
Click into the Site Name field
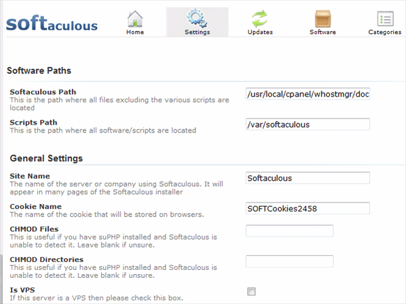pos(307,178)
